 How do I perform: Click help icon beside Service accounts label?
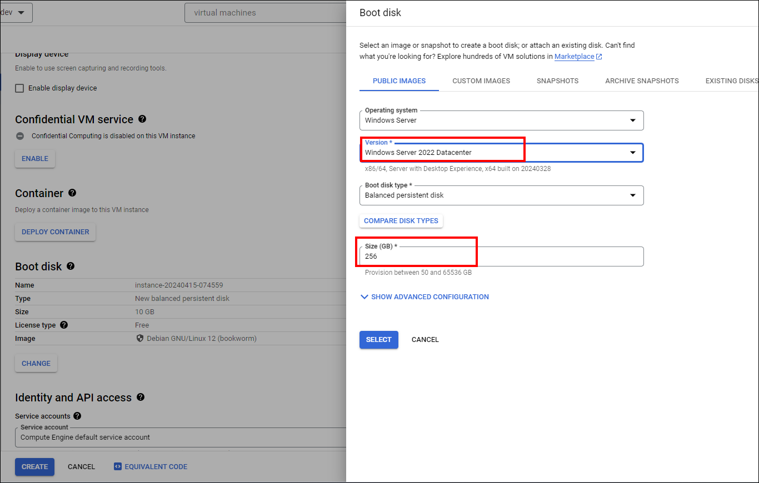pyautogui.click(x=77, y=416)
